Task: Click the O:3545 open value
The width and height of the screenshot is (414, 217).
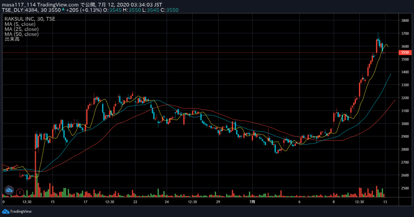Action: tap(112, 10)
